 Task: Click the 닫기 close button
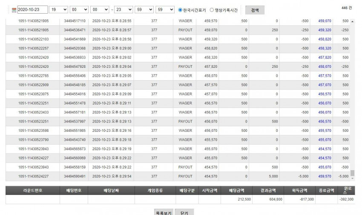[184, 213]
